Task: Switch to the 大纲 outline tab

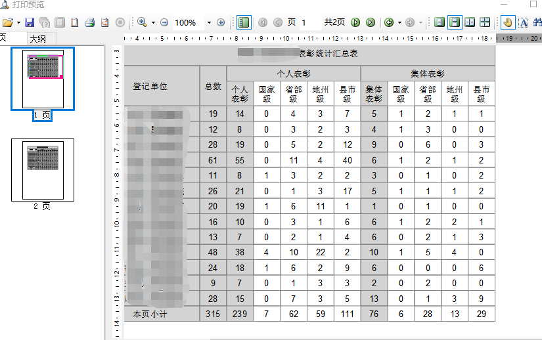Action: click(x=37, y=39)
